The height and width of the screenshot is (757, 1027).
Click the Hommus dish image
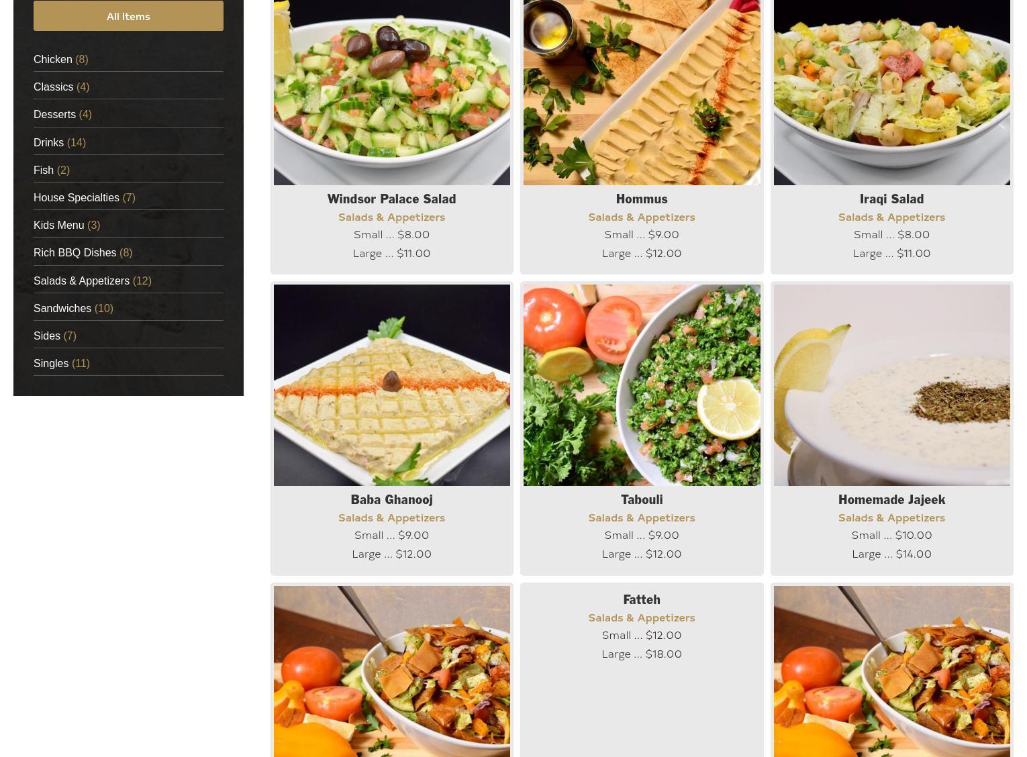tap(642, 92)
